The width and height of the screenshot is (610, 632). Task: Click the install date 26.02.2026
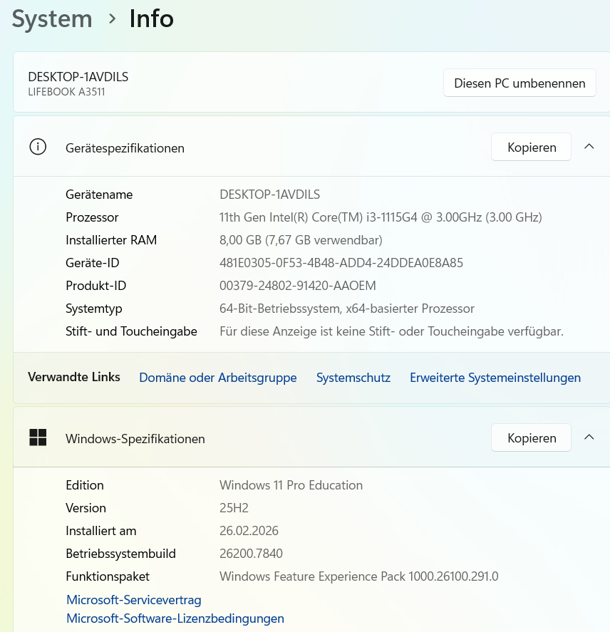[249, 531]
